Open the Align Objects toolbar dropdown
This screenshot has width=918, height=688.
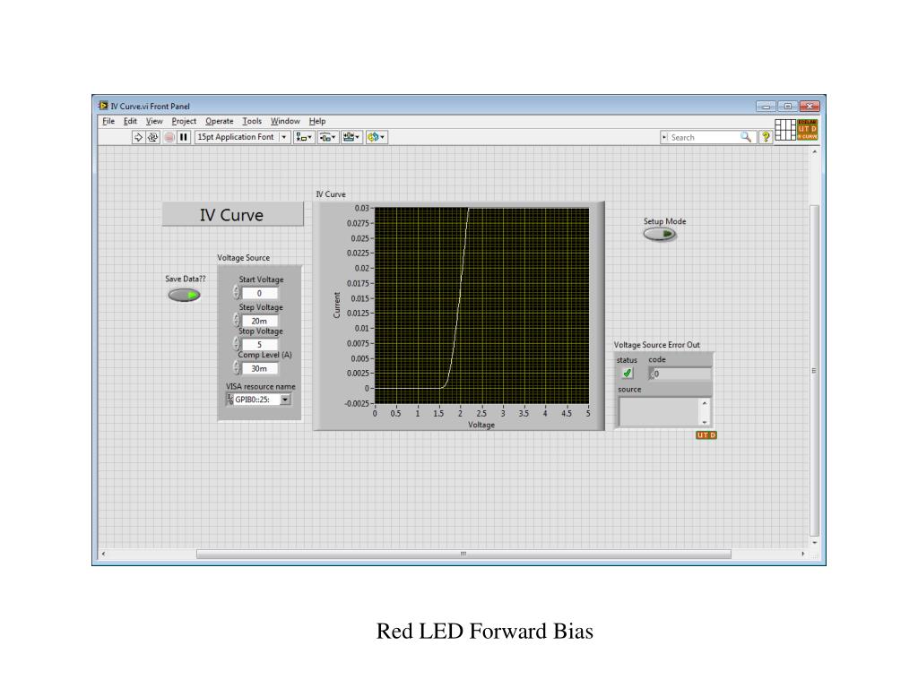tap(304, 137)
